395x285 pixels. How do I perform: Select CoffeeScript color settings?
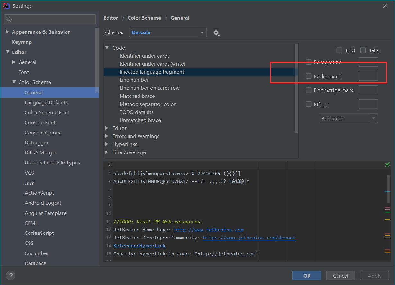pyautogui.click(x=39, y=233)
